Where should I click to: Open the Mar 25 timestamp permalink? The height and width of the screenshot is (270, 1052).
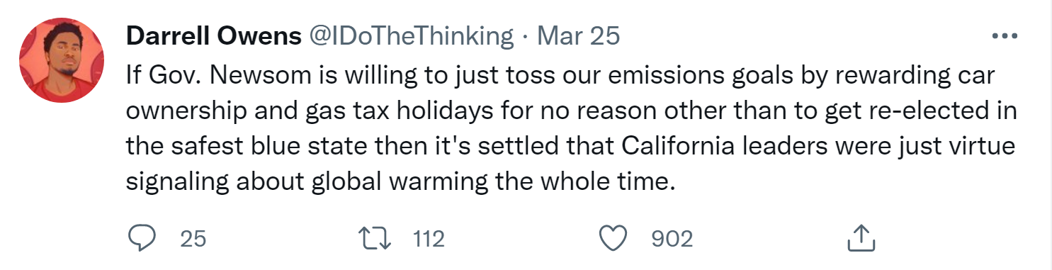579,36
